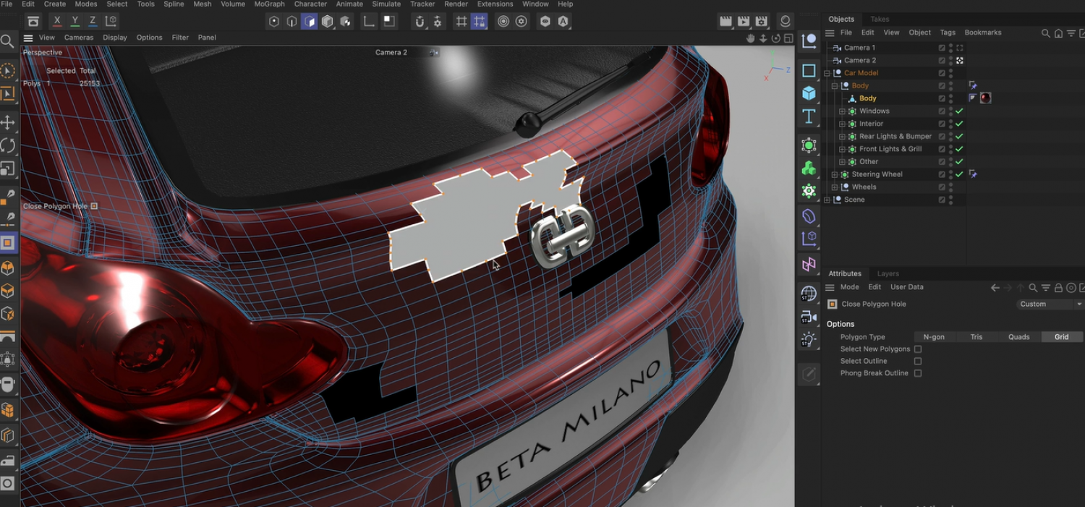The height and width of the screenshot is (507, 1085).
Task: Enable the Select New Polygons checkbox
Action: [x=918, y=349]
